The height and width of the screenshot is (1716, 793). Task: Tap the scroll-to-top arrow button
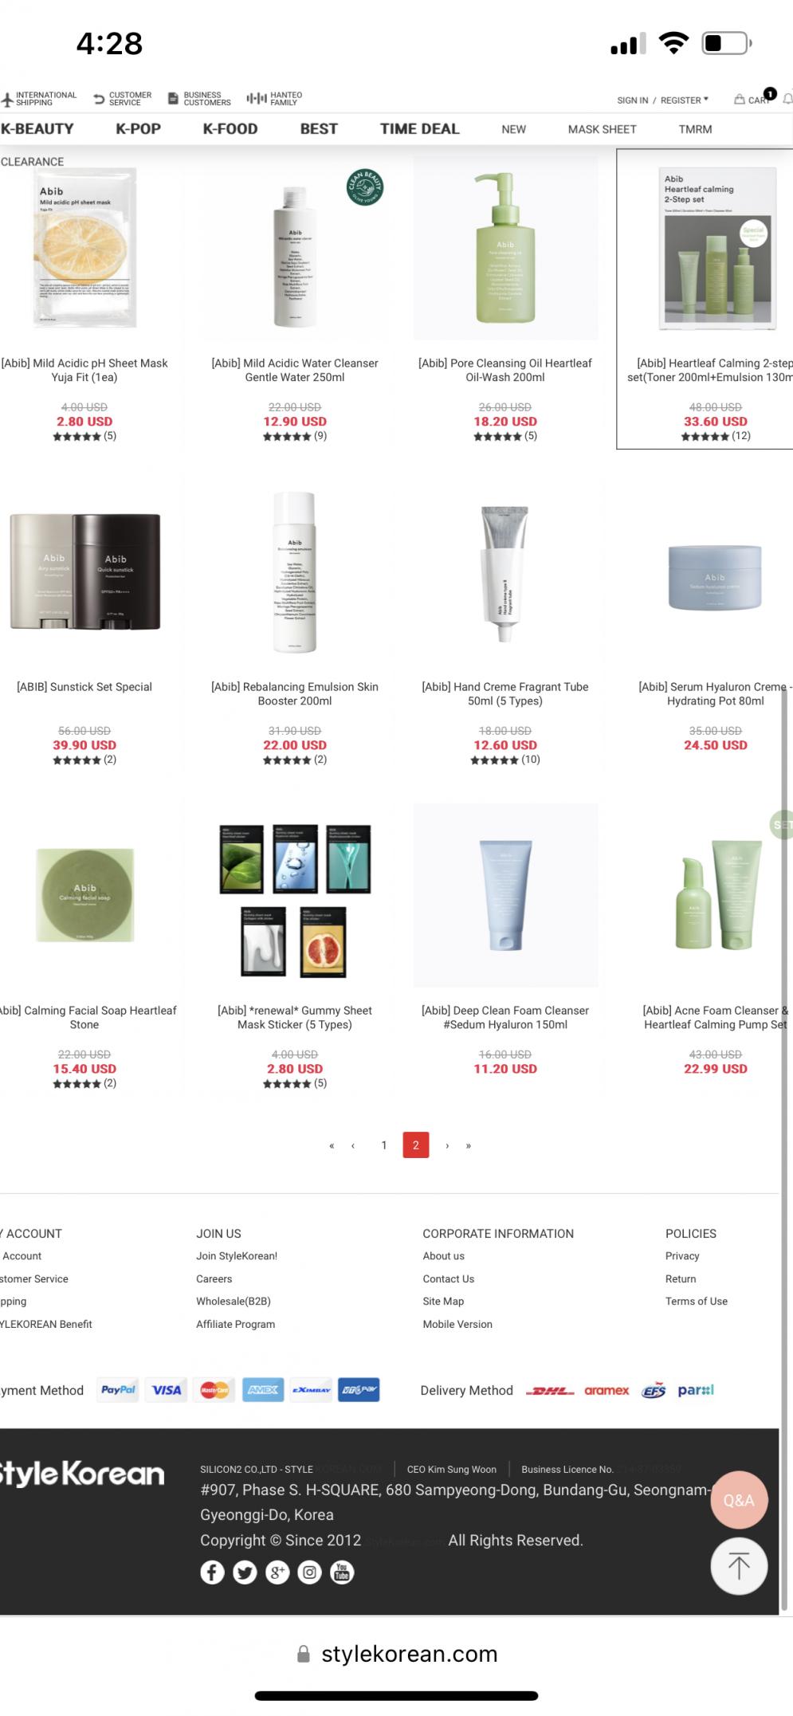pos(738,1565)
